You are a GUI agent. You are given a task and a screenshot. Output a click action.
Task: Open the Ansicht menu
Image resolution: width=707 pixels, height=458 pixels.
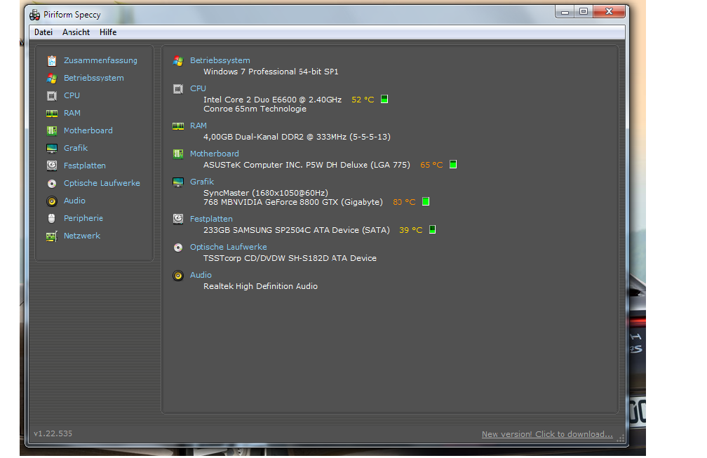tap(76, 32)
